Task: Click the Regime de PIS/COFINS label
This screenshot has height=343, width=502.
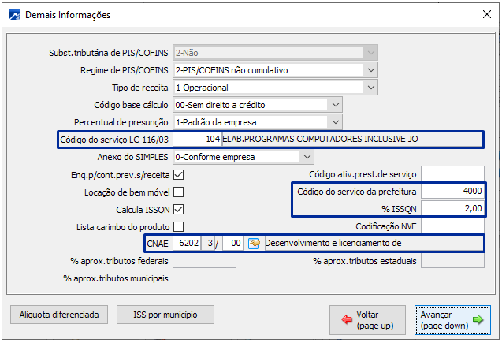Action: pos(125,70)
